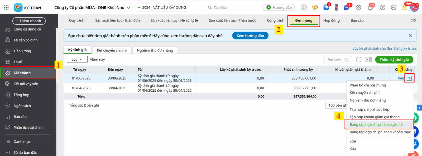Select 'Bảng tập hợp chi phí theo yếu tố'
Image resolution: width=422 pixels, height=156 pixels.
click(x=376, y=124)
